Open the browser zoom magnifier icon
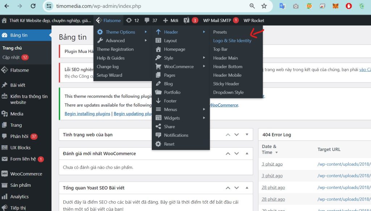Image resolution: width=371 pixels, height=211 pixels. [x=252, y=6]
